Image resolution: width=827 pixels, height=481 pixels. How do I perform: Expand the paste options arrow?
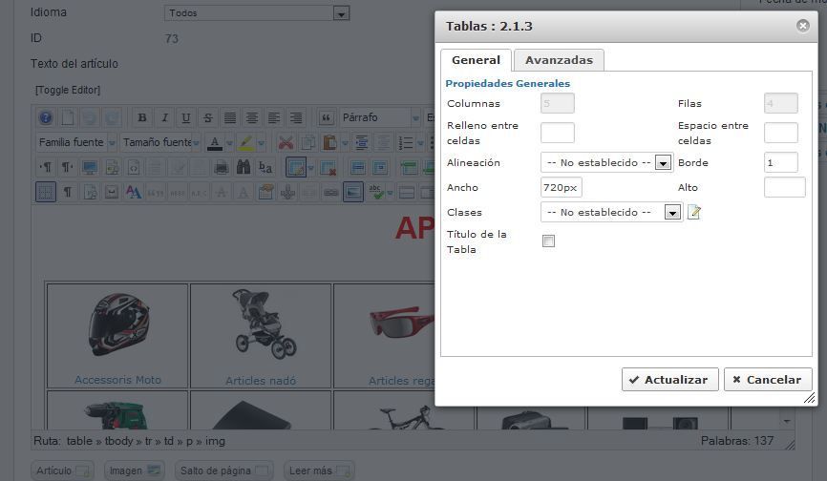345,143
